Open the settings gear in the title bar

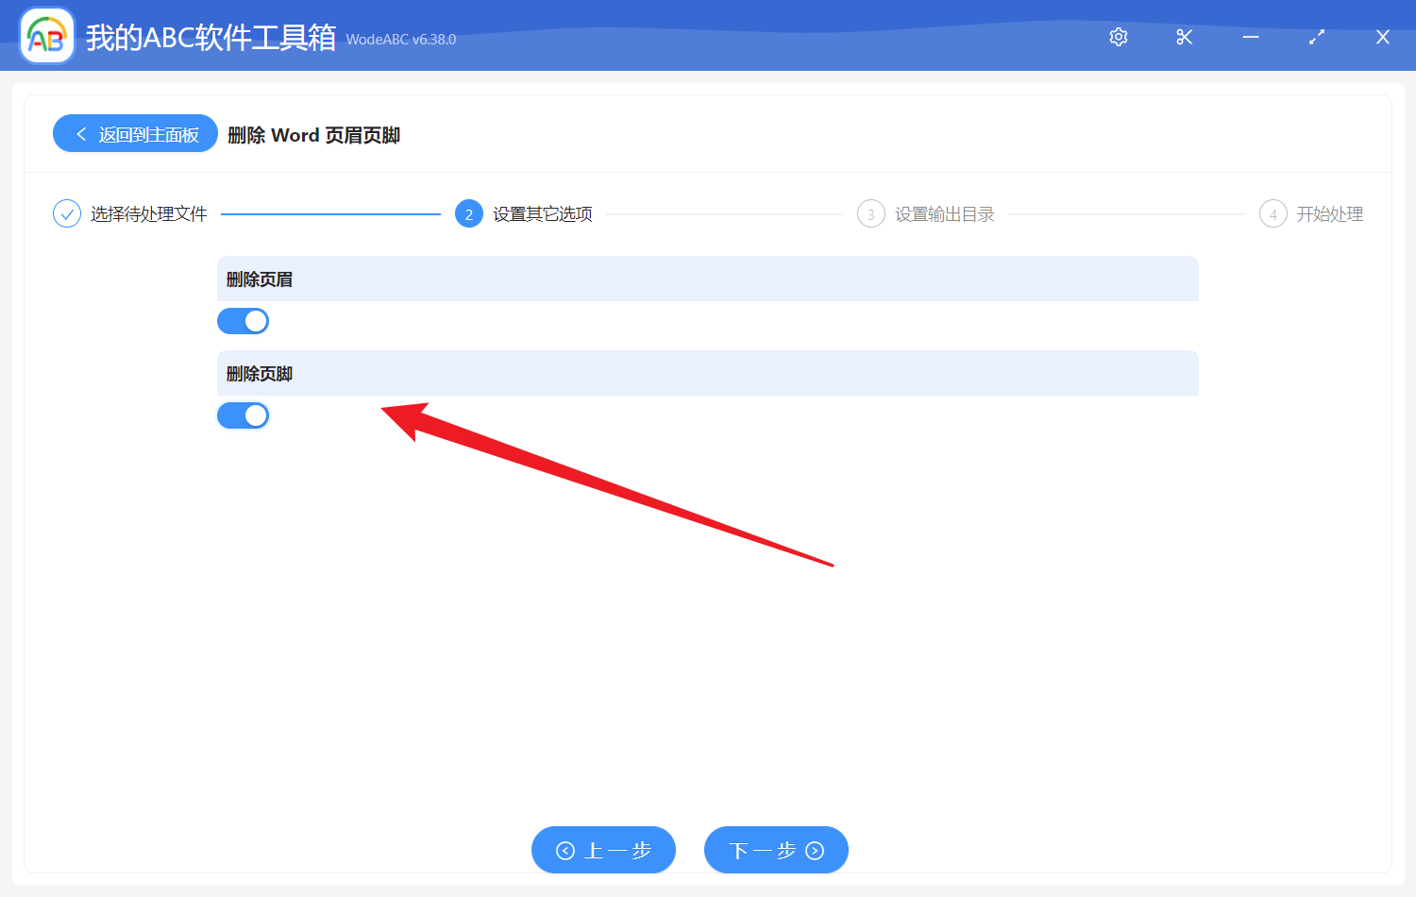coord(1118,37)
